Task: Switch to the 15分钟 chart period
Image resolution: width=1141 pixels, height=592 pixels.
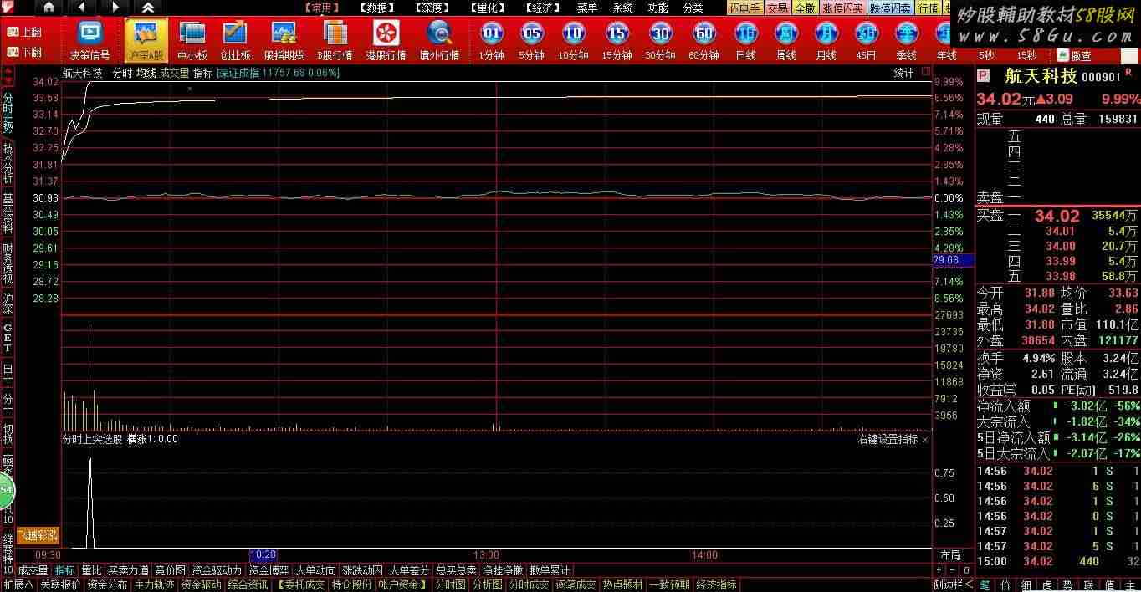Action: 617,40
